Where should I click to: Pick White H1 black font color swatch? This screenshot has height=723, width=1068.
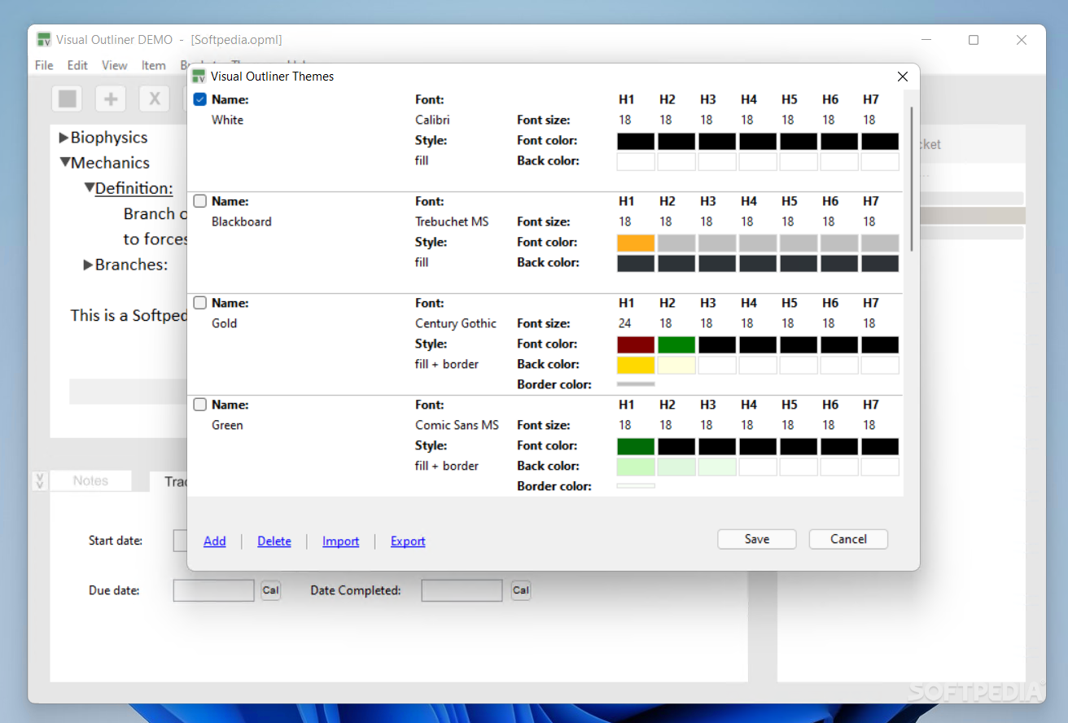636,141
